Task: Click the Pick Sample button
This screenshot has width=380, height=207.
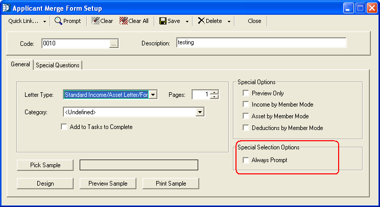Action: tap(45, 165)
